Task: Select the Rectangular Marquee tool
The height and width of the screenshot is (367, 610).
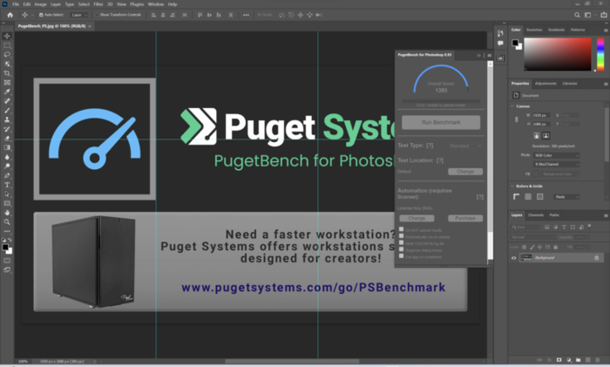Action: (7, 45)
